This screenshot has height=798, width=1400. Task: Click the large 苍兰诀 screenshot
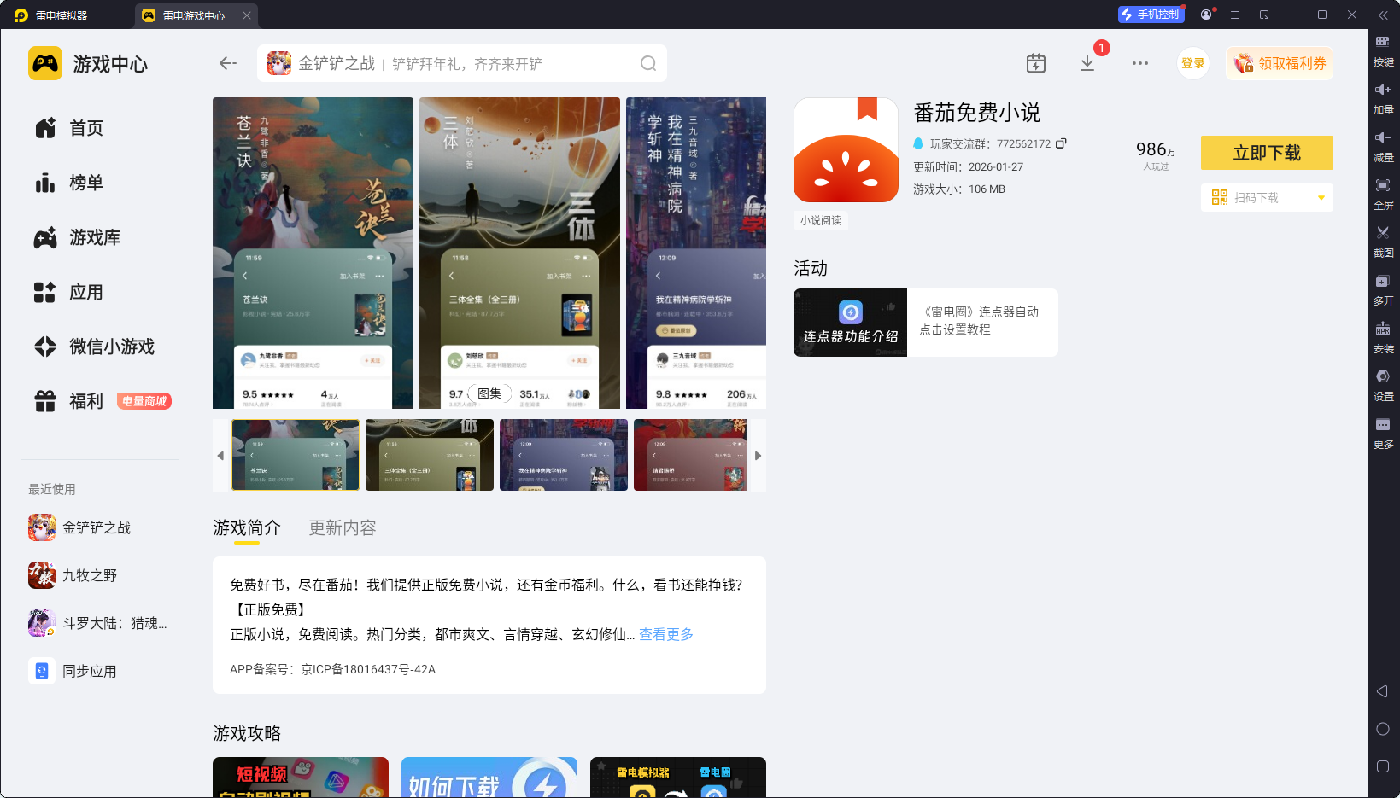[x=313, y=253]
